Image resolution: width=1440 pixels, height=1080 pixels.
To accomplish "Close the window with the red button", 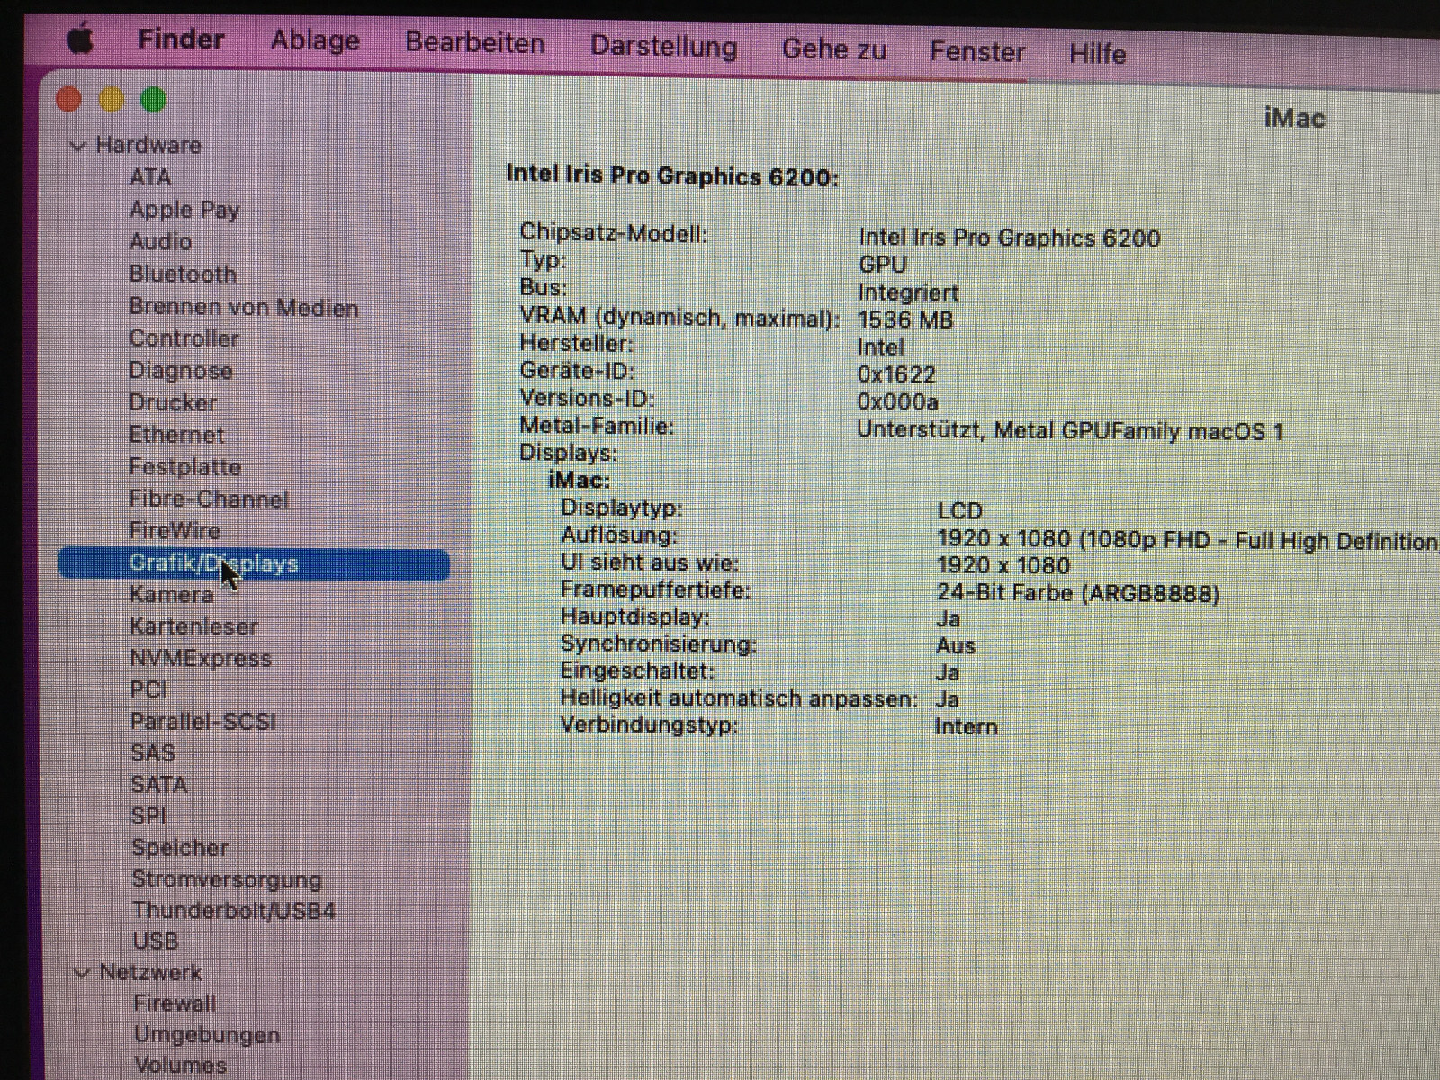I will (x=69, y=99).
